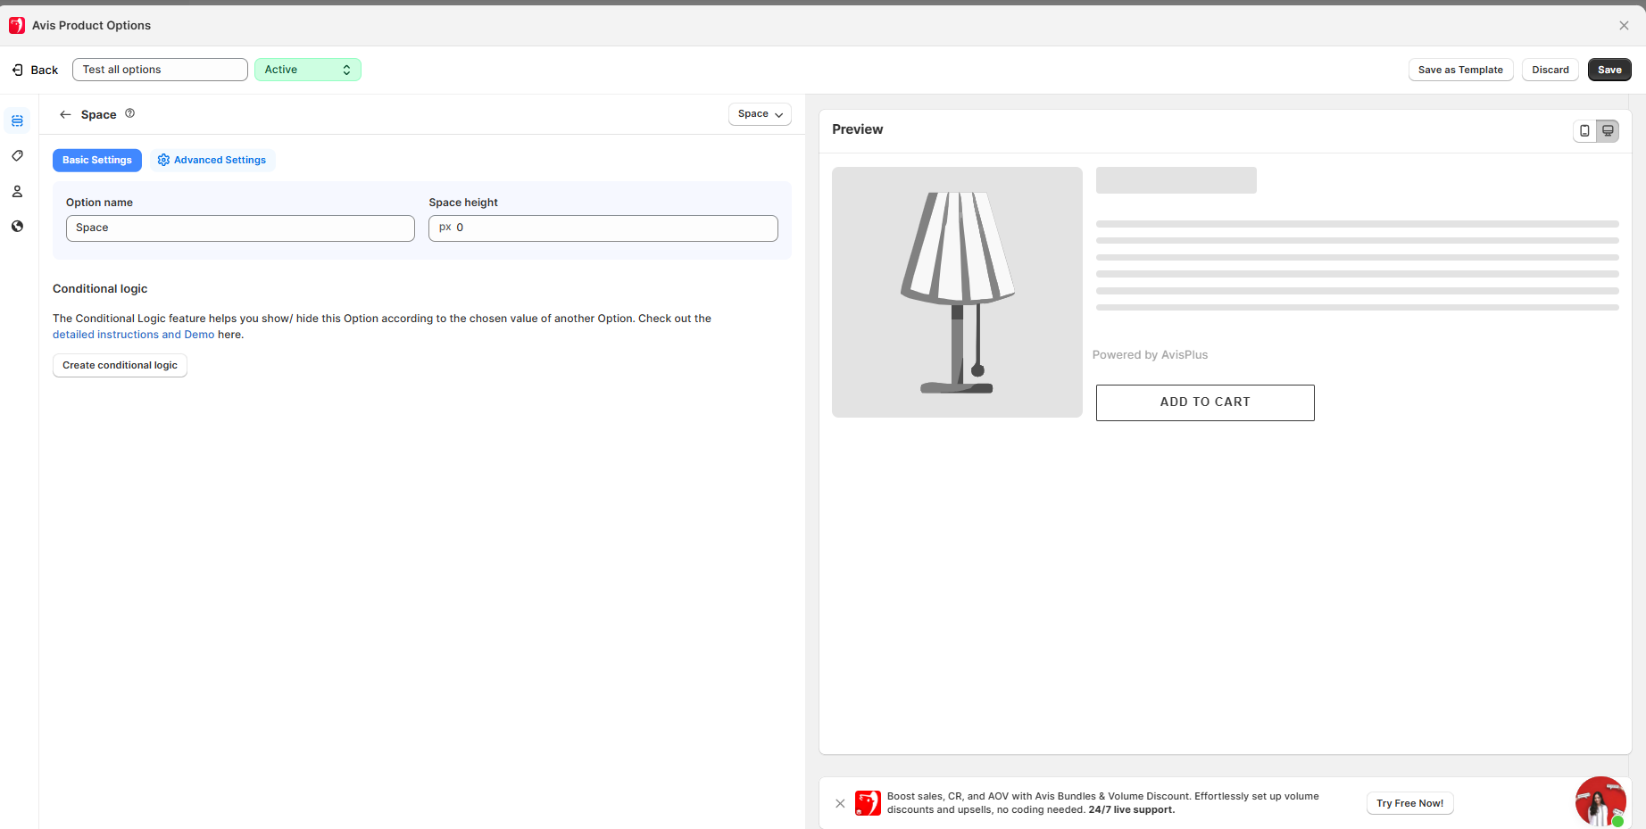Screen dimensions: 1646x829
Task: Select the Basic Settings tab
Action: [x=96, y=161]
